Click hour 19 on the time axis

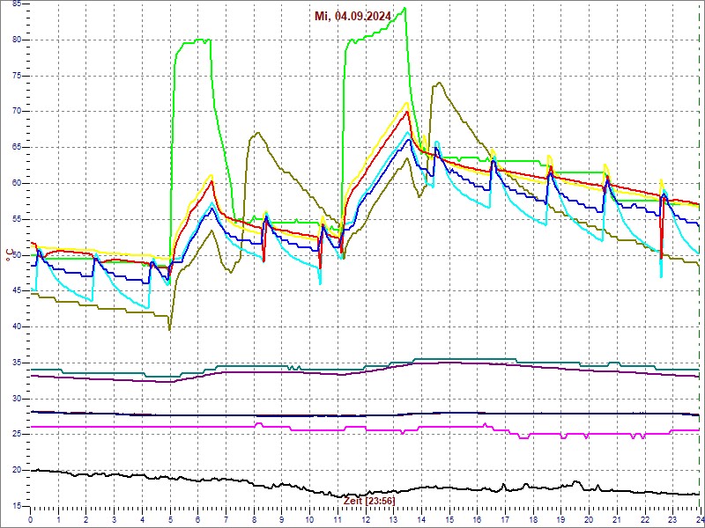560,519
